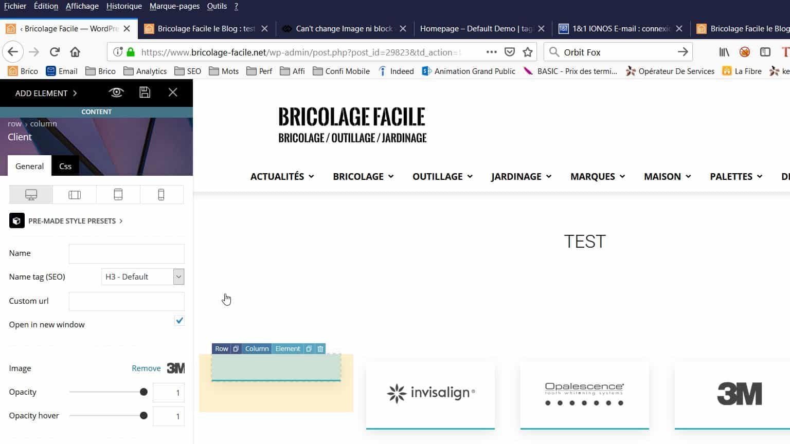This screenshot has width=790, height=444.
Task: Click the preview eye icon in composer header
Action: [116, 92]
